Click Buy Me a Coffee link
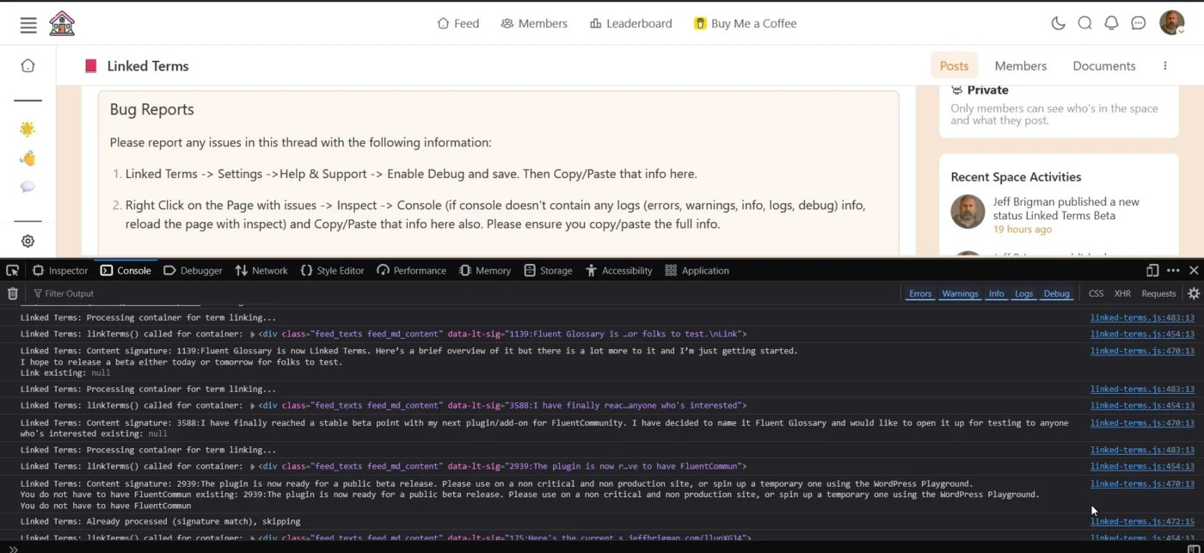Image resolution: width=1204 pixels, height=553 pixels. [745, 23]
